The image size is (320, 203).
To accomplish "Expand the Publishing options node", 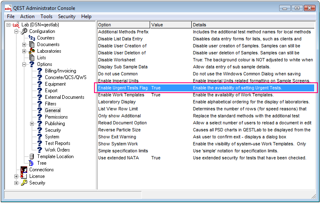I will pos(32,124).
